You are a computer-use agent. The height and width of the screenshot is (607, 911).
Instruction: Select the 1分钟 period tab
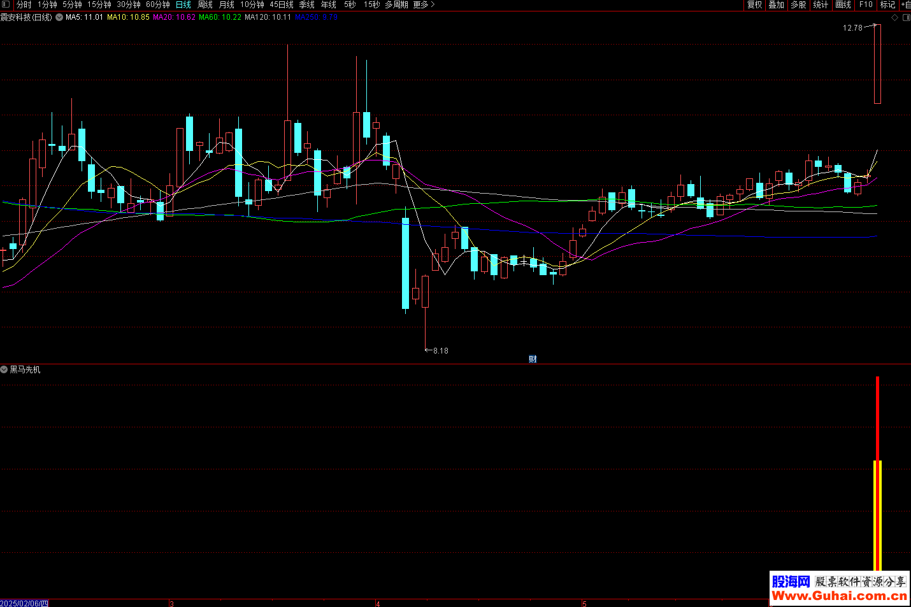click(x=47, y=4)
